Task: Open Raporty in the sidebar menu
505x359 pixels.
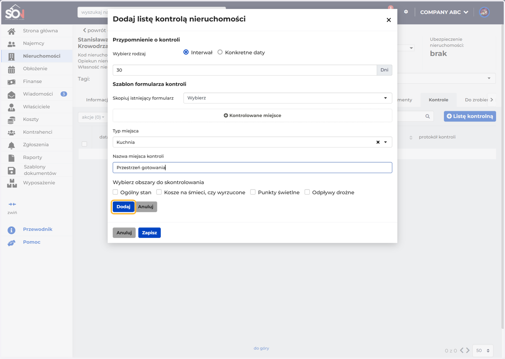Action: 32,157
